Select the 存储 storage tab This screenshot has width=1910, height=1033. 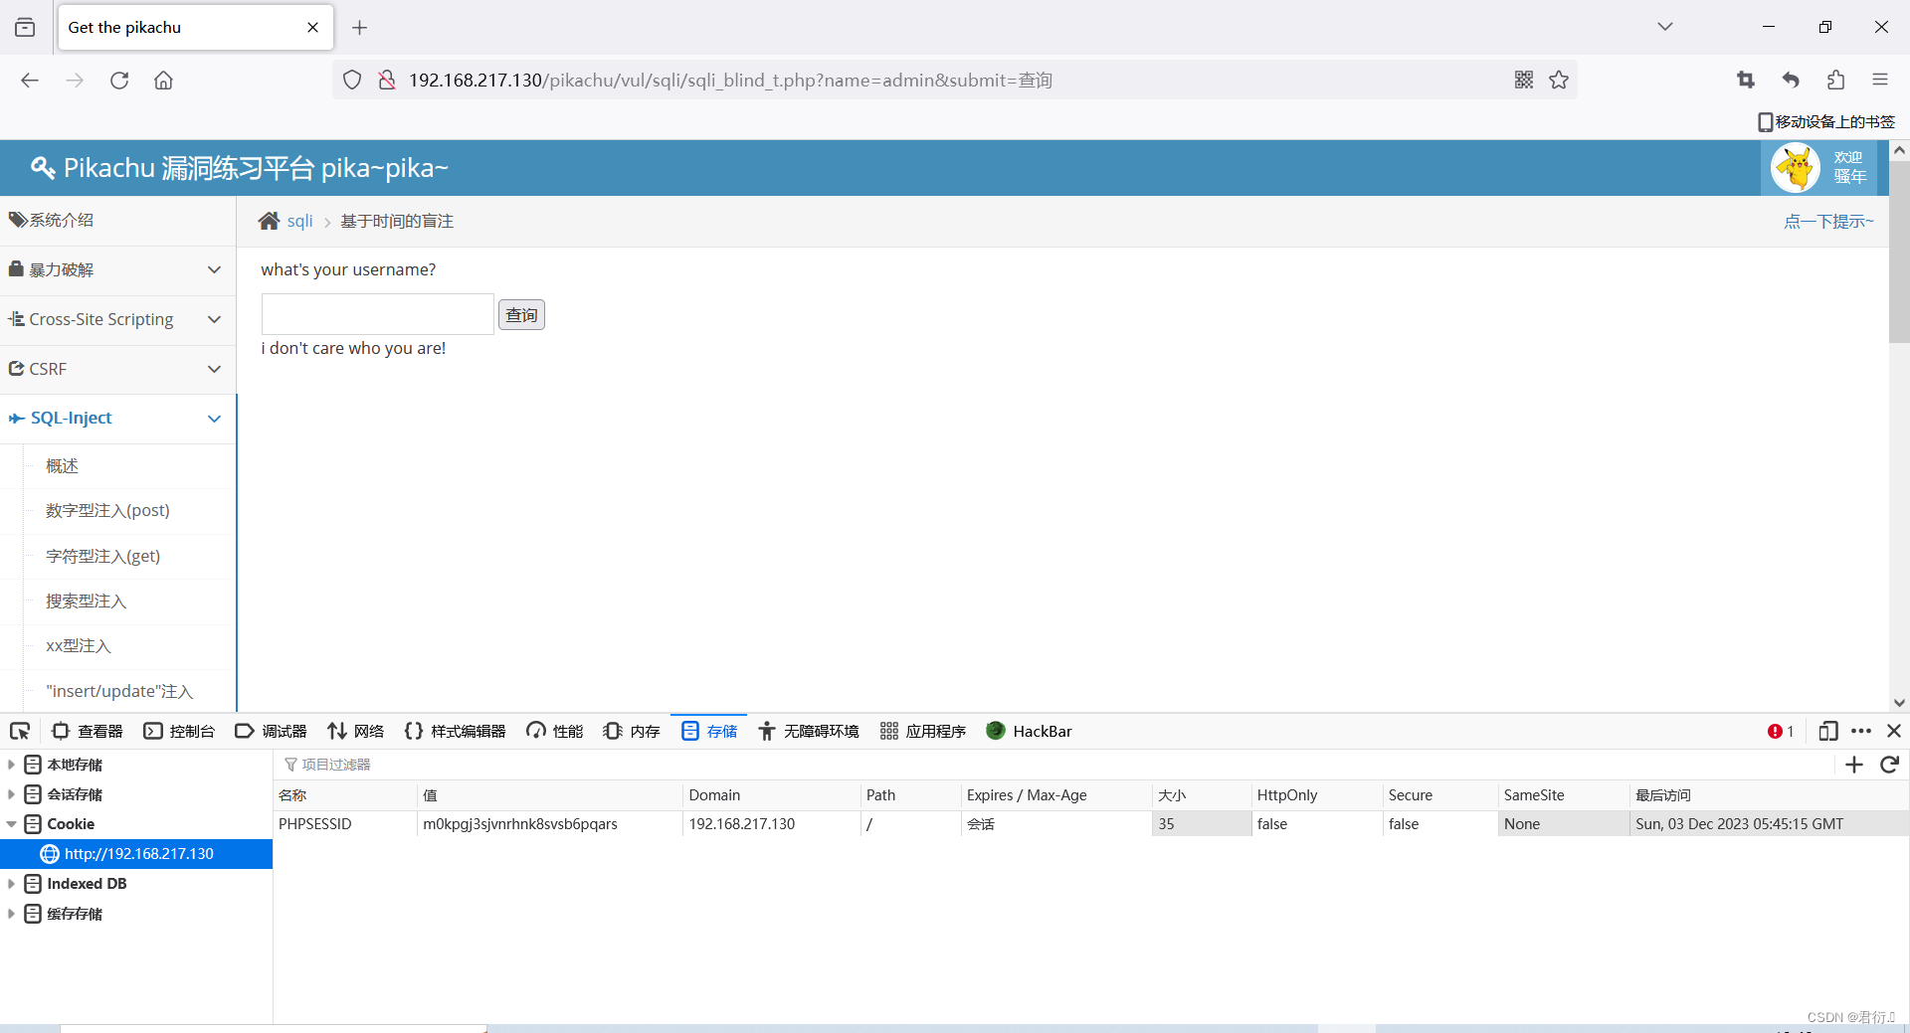[709, 732]
